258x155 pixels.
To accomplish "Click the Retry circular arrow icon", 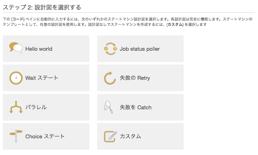I will click(x=110, y=78).
